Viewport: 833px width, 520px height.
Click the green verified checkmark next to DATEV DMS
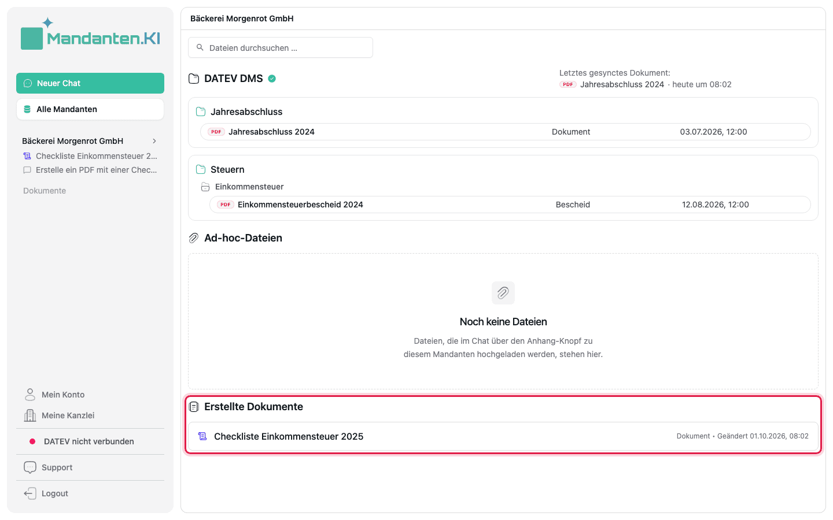[x=272, y=79]
